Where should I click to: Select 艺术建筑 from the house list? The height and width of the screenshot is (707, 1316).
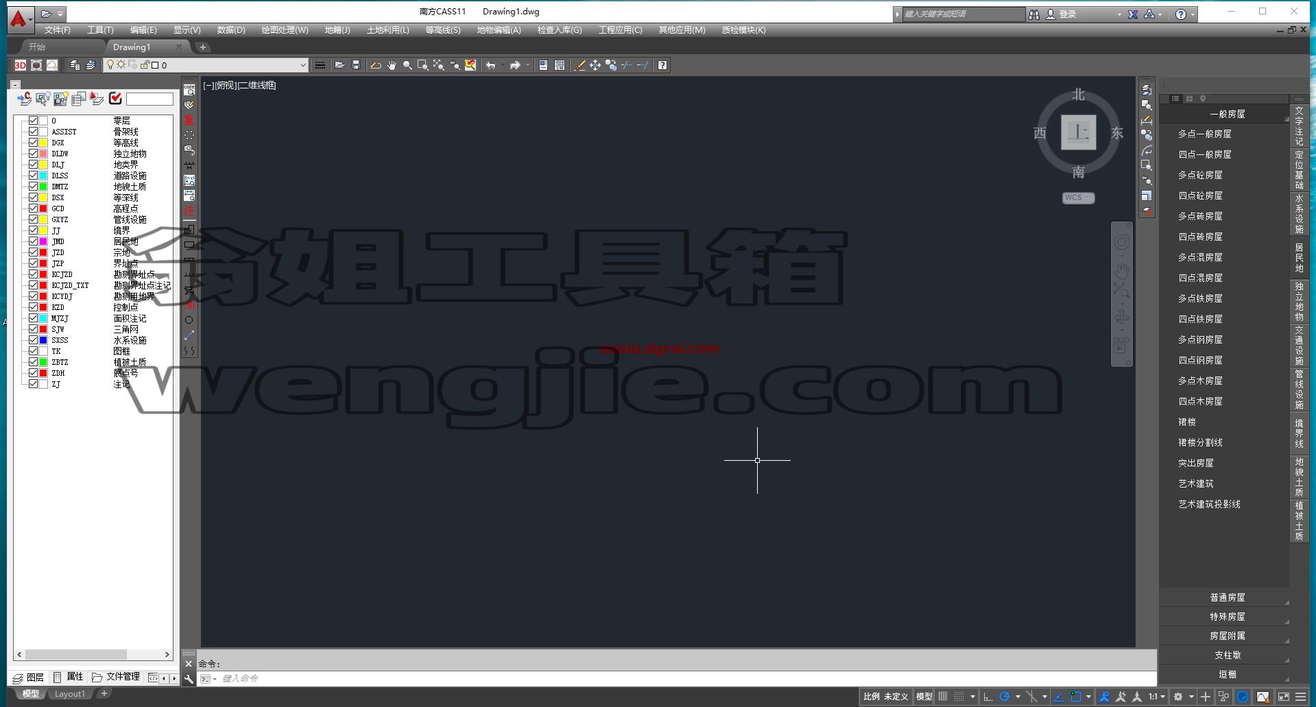coord(1195,483)
